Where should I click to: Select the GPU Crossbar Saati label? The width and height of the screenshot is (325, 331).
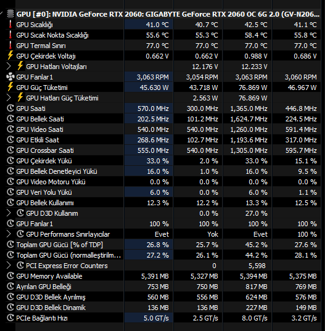click(x=45, y=150)
